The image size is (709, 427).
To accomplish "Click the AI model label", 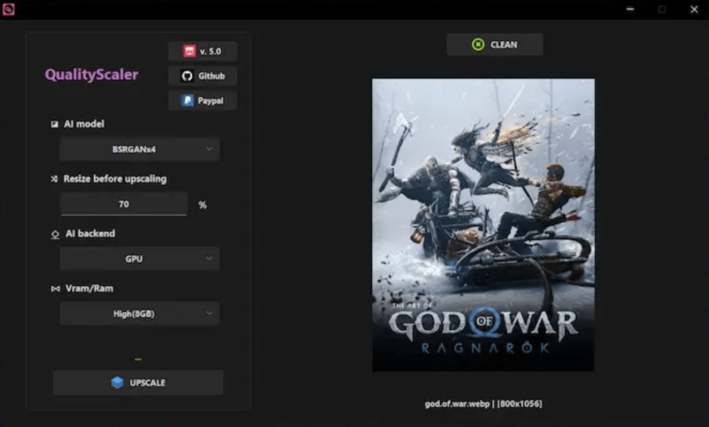I will (x=84, y=124).
